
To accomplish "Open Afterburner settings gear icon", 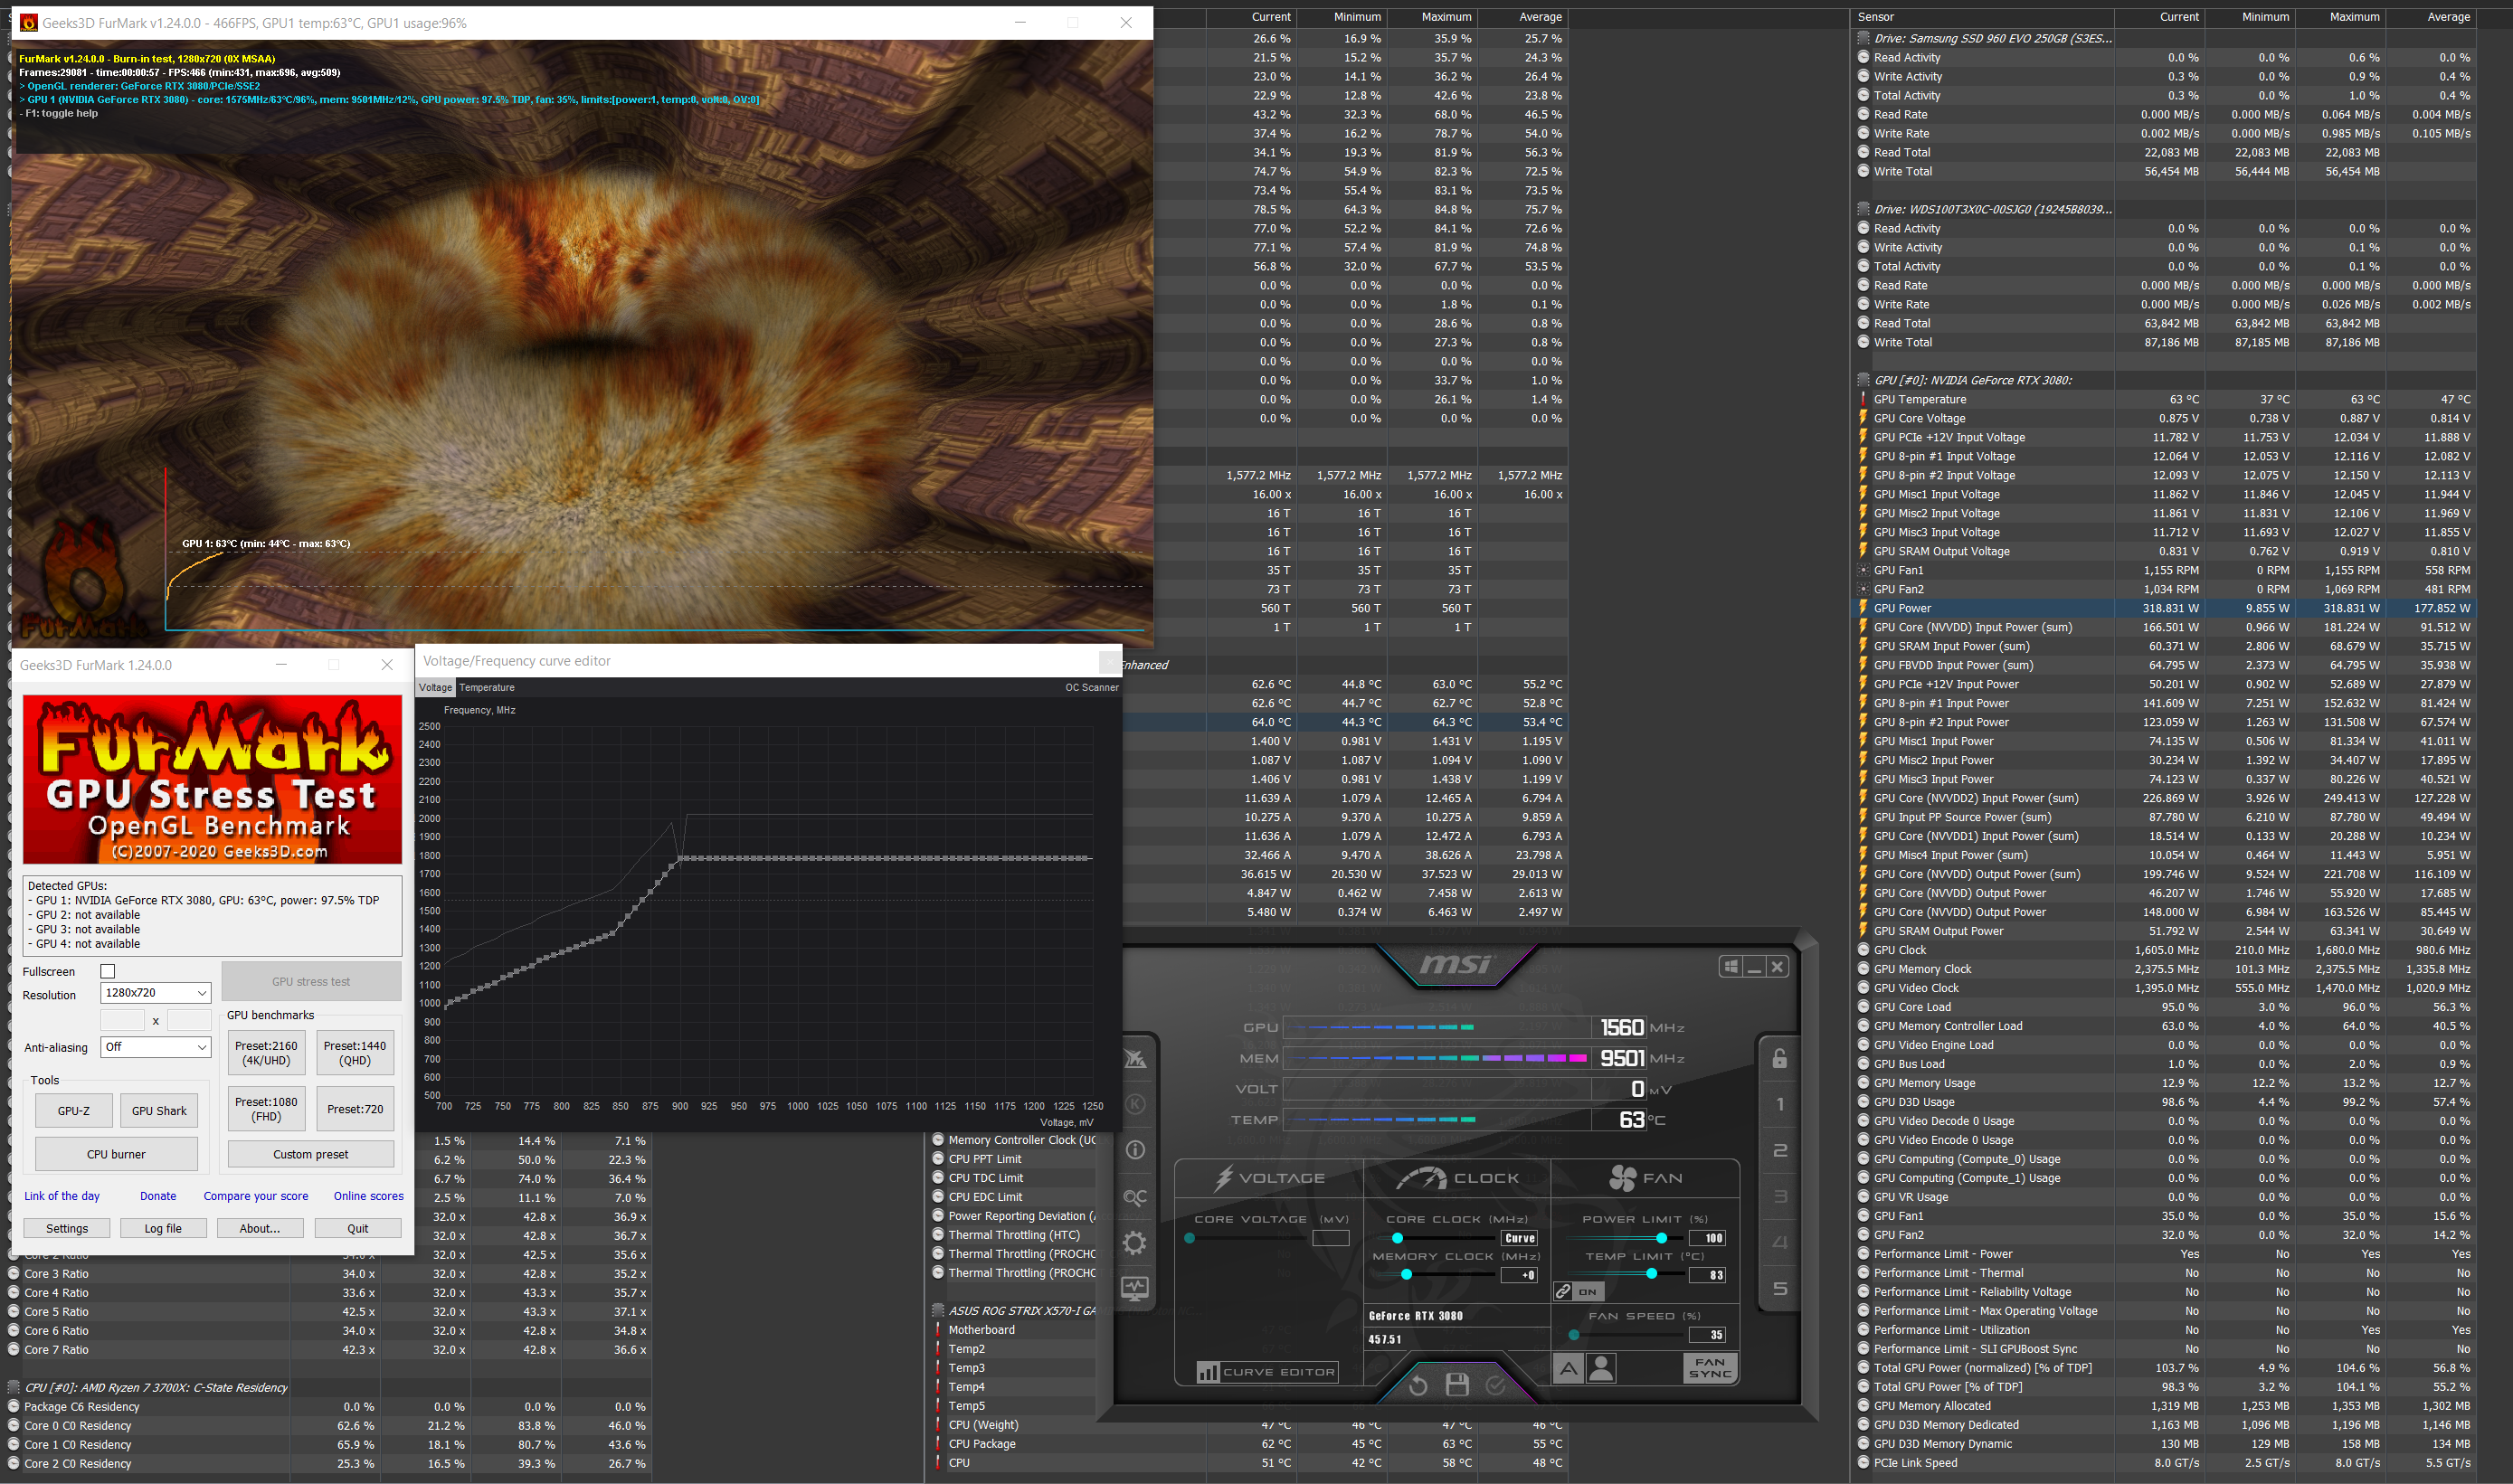I will click(x=1134, y=1243).
